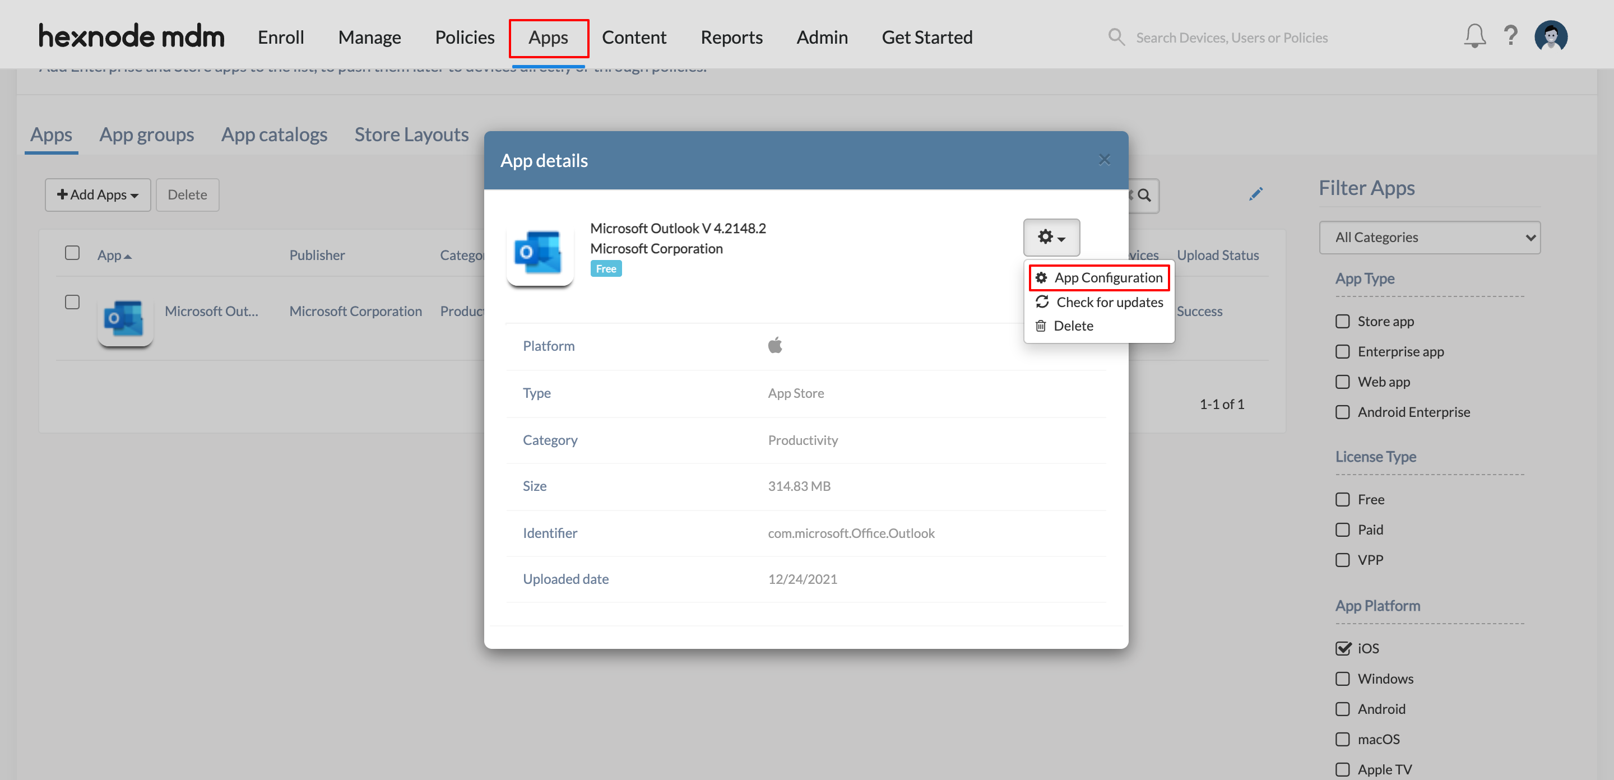Image resolution: width=1614 pixels, height=780 pixels.
Task: Uncheck the iOS platform filter
Action: click(x=1342, y=648)
